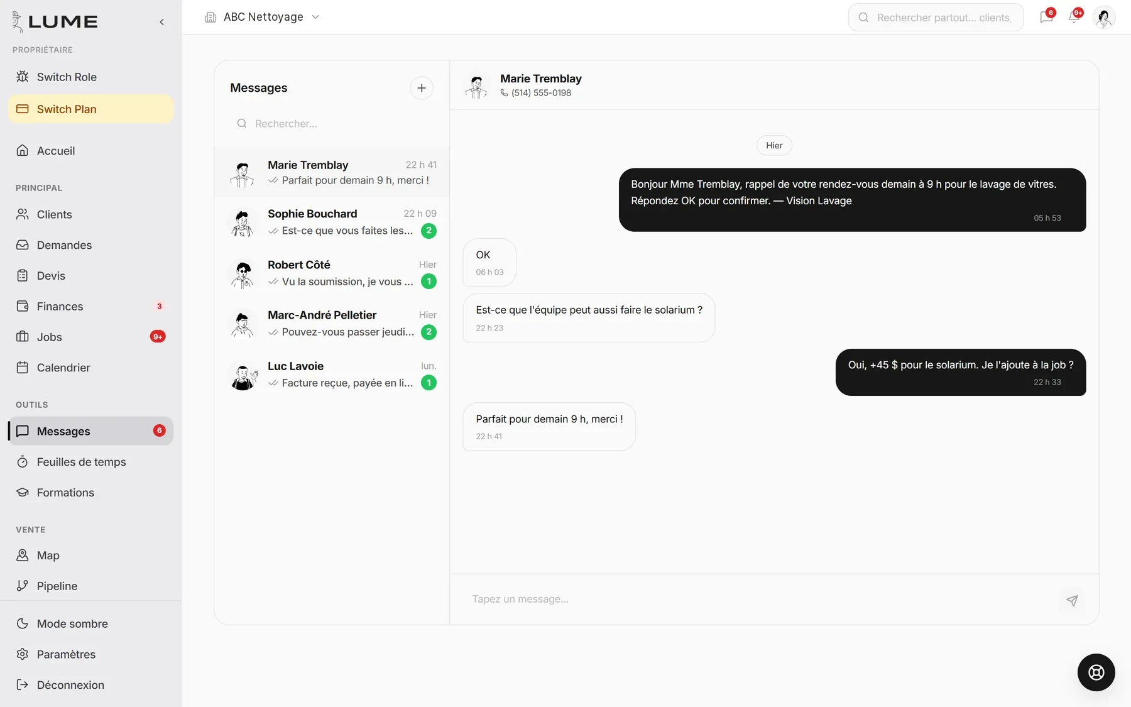
Task: Open Robert Côté conversation
Action: pos(332,273)
